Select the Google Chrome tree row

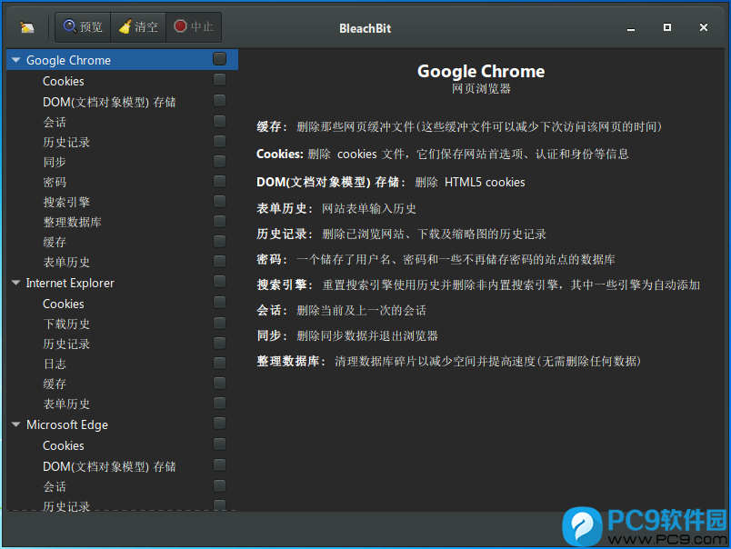(x=122, y=60)
